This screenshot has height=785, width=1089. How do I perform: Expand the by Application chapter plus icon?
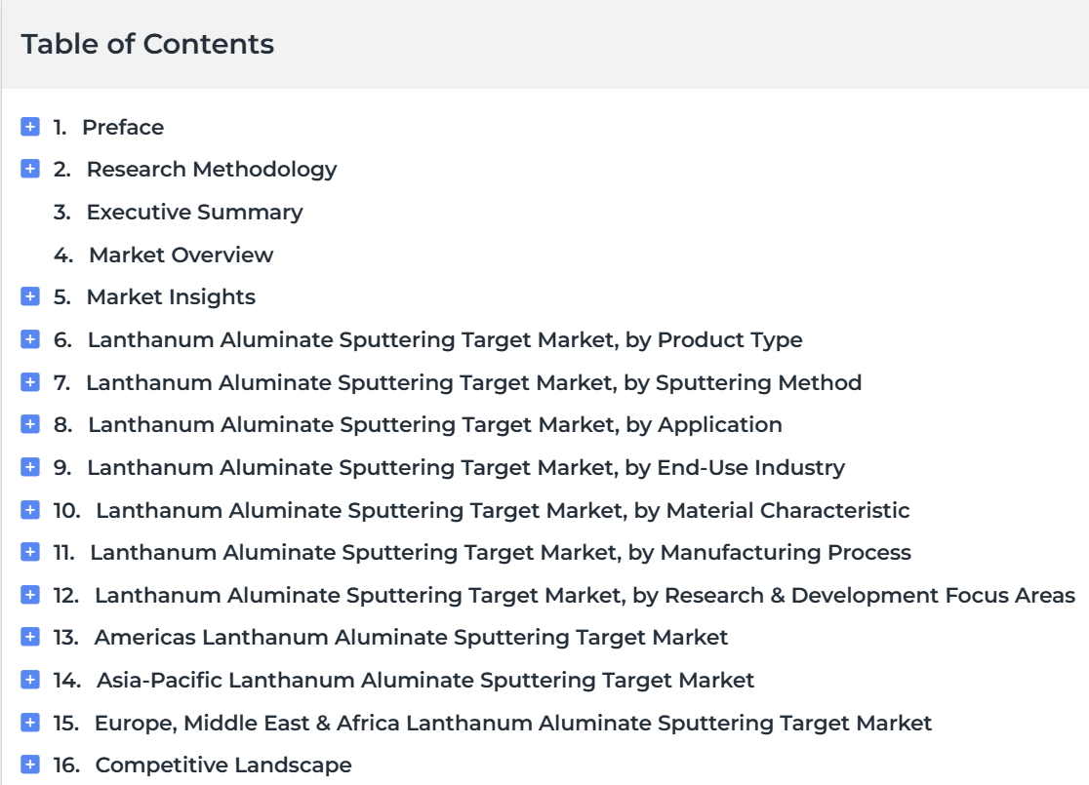(x=30, y=424)
